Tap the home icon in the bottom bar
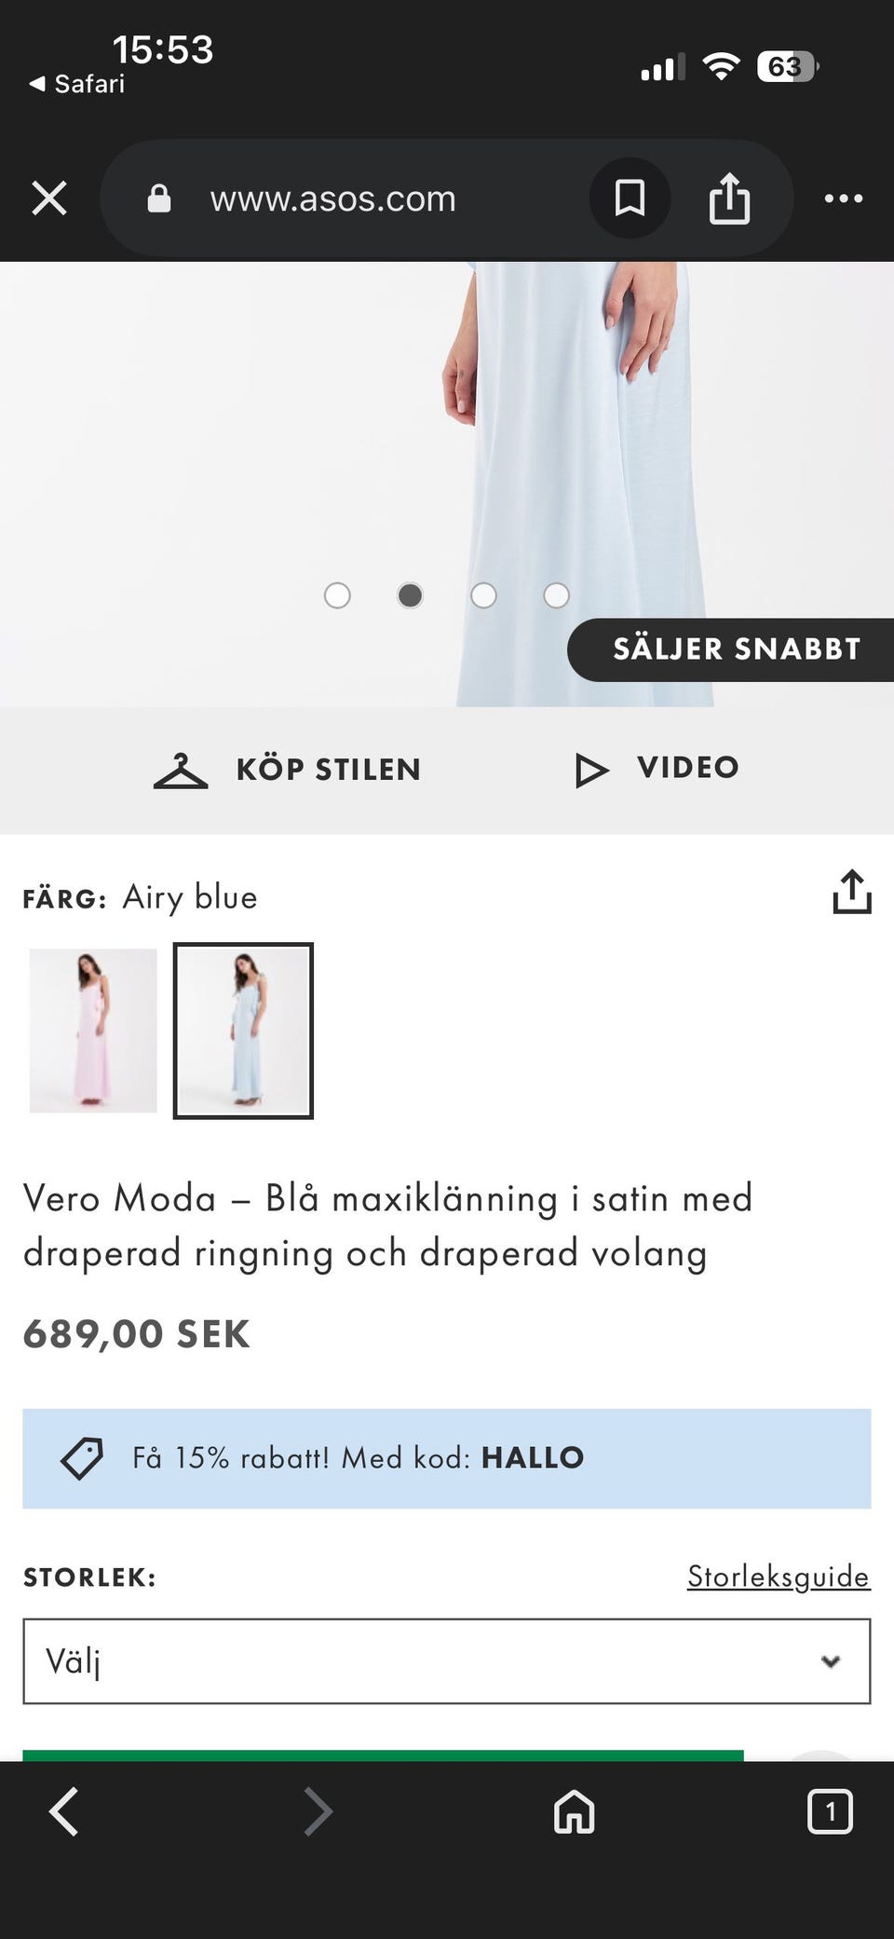The width and height of the screenshot is (894, 1939). click(x=574, y=1812)
